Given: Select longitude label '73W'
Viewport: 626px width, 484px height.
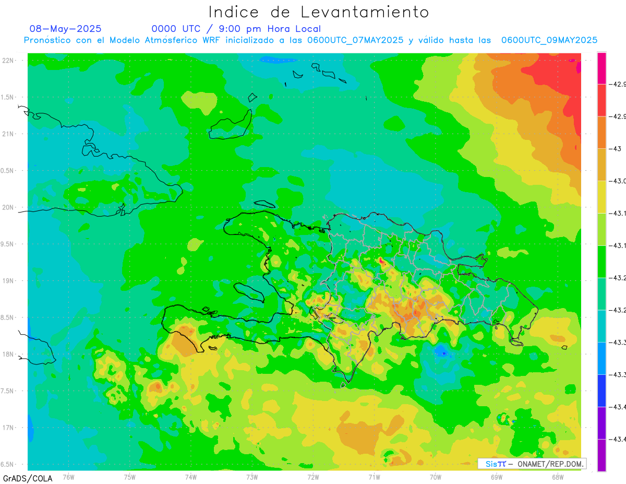Looking at the screenshot, I should coord(252,477).
